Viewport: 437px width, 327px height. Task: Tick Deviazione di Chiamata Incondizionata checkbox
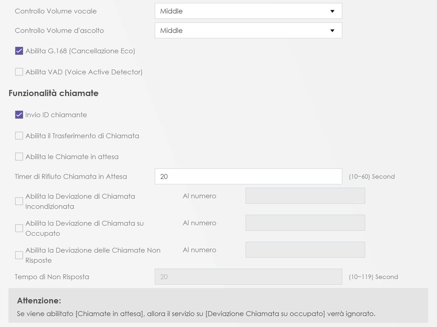pyautogui.click(x=19, y=201)
